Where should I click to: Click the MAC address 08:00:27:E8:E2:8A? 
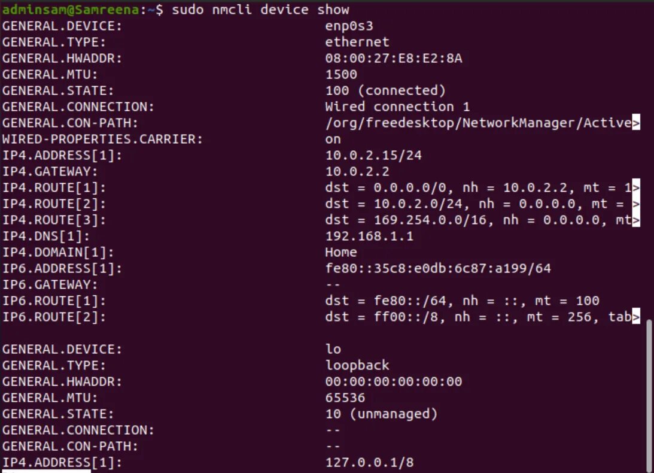(394, 58)
